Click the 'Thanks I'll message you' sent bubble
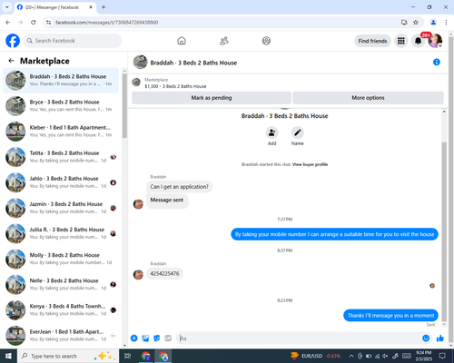This screenshot has height=363, width=454. point(390,316)
